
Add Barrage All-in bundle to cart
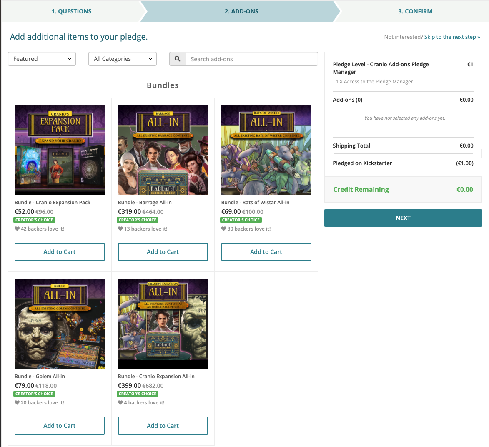pyautogui.click(x=163, y=252)
